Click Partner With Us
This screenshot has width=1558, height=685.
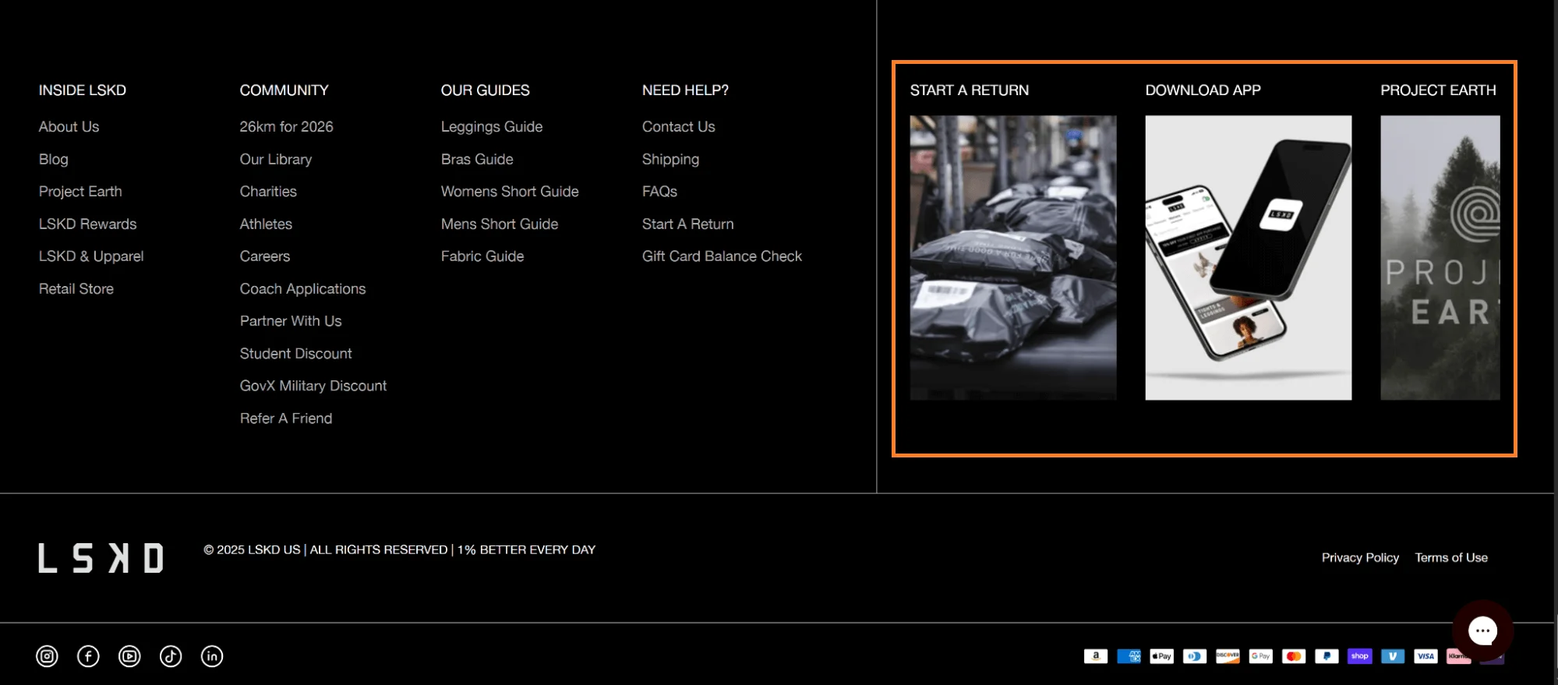[291, 321]
